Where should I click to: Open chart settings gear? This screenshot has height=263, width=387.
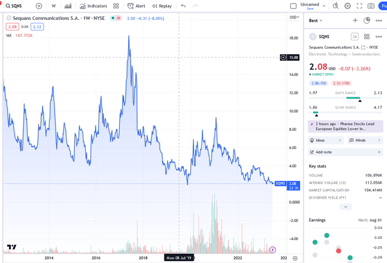point(347,6)
